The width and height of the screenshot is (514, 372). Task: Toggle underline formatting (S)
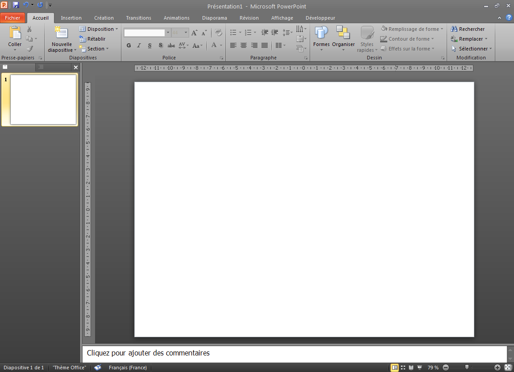point(149,46)
